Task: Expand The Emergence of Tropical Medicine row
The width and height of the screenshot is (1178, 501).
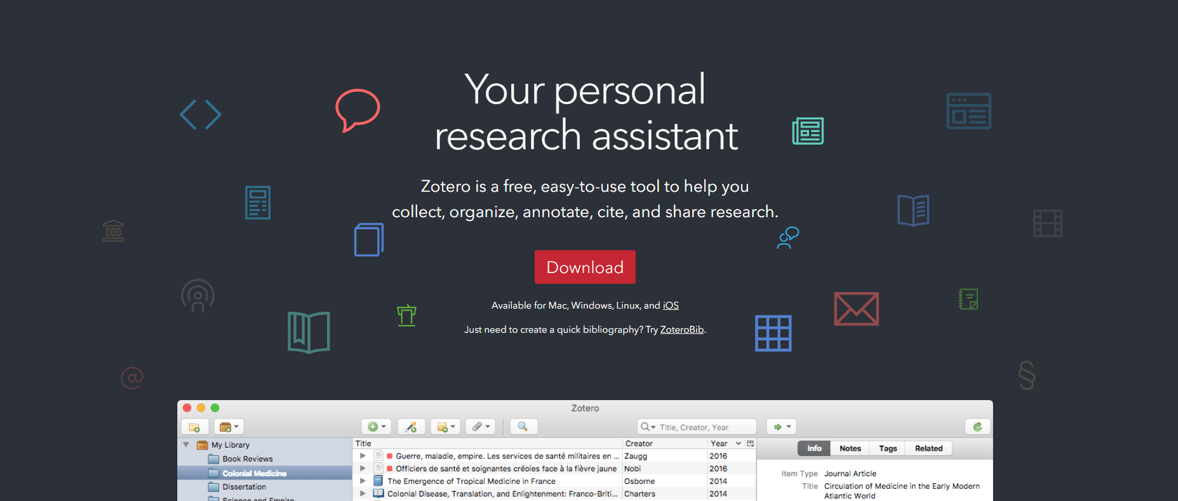Action: (x=363, y=481)
